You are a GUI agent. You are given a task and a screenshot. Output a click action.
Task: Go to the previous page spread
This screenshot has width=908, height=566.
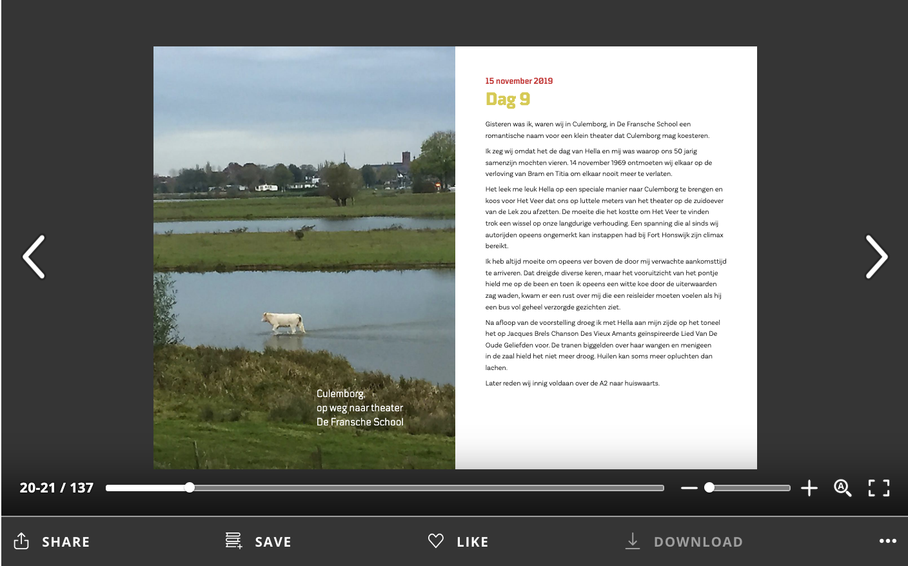34,257
